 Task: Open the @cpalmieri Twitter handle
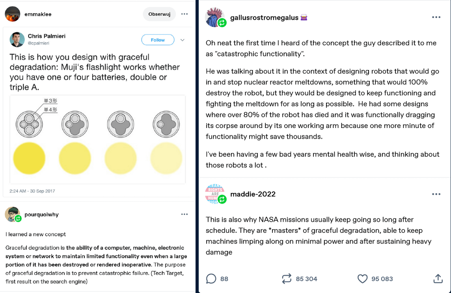click(38, 43)
